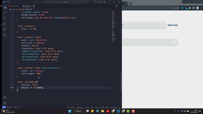
Task: Show hidden system tray icons chevron
Action: [175, 111]
